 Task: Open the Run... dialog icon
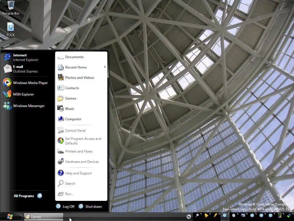[x=61, y=194]
